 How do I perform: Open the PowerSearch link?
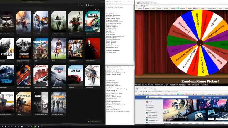pyautogui.click(x=194, y=85)
